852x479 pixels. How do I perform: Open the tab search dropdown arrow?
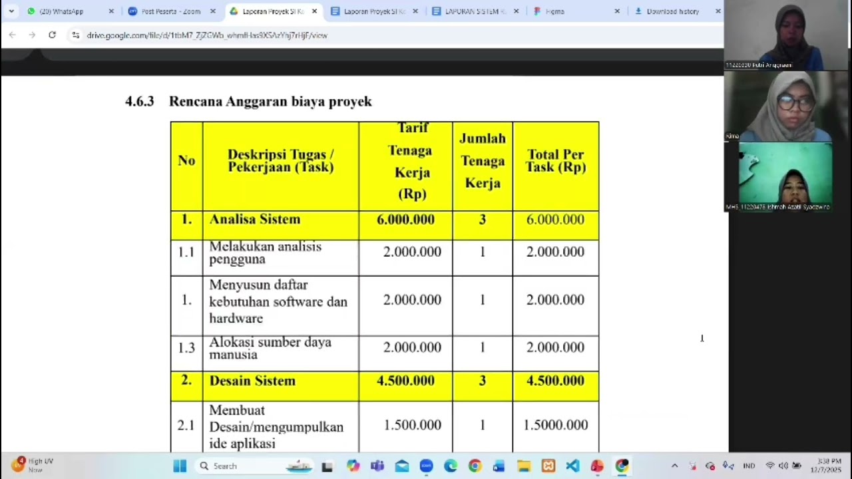tap(11, 11)
